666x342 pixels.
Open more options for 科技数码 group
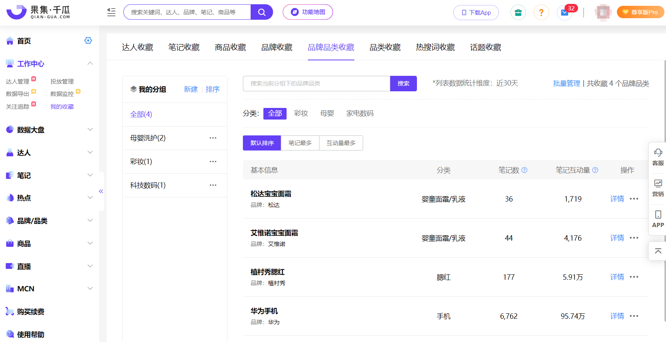(x=213, y=185)
